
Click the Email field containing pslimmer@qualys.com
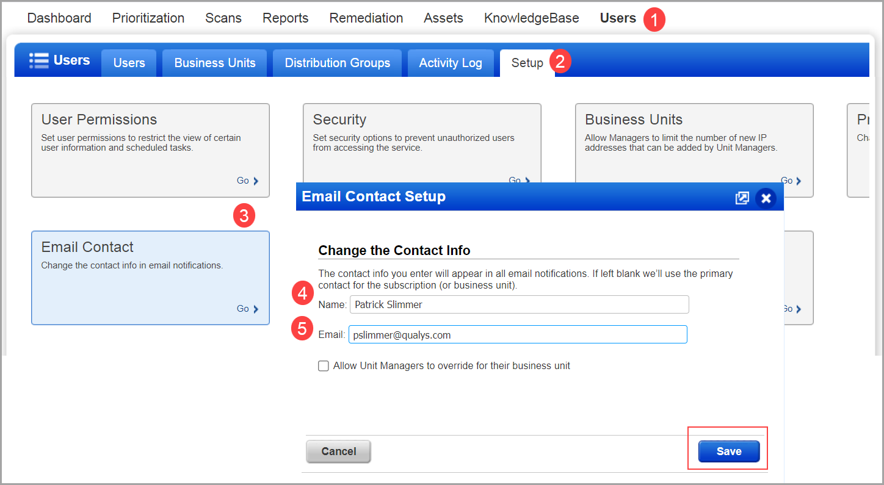(x=516, y=334)
